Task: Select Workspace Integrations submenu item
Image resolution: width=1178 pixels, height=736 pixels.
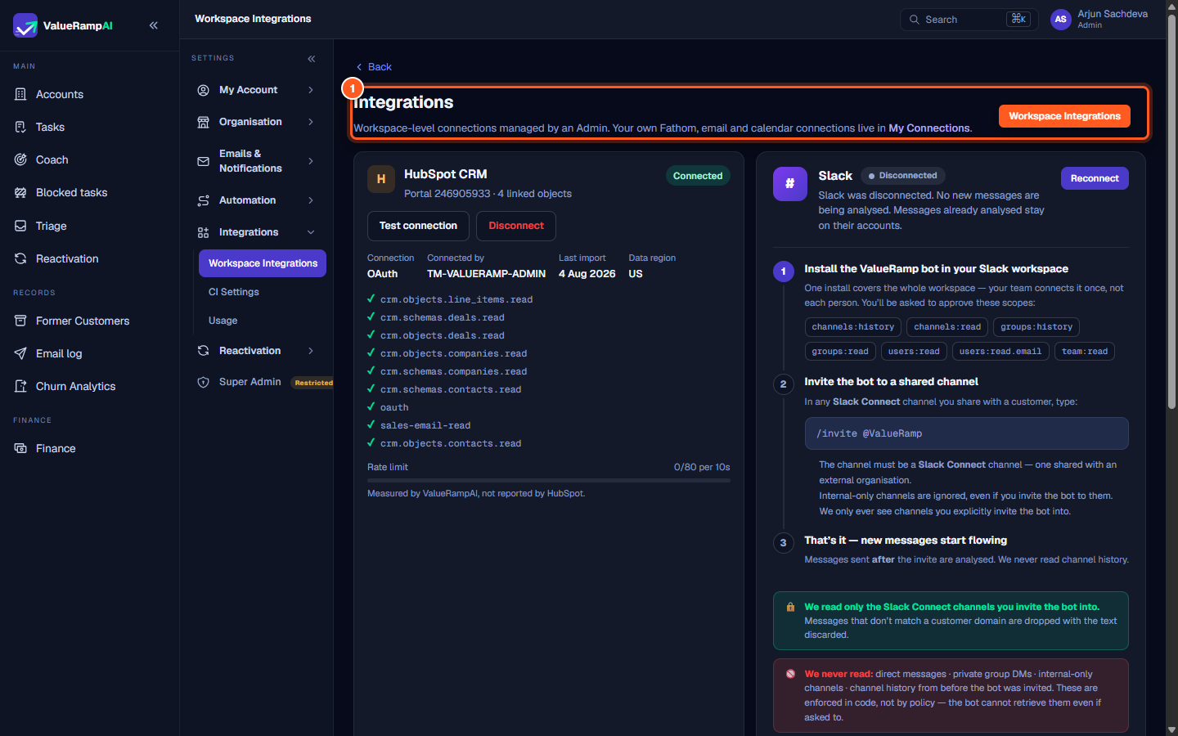Action: coord(263,263)
